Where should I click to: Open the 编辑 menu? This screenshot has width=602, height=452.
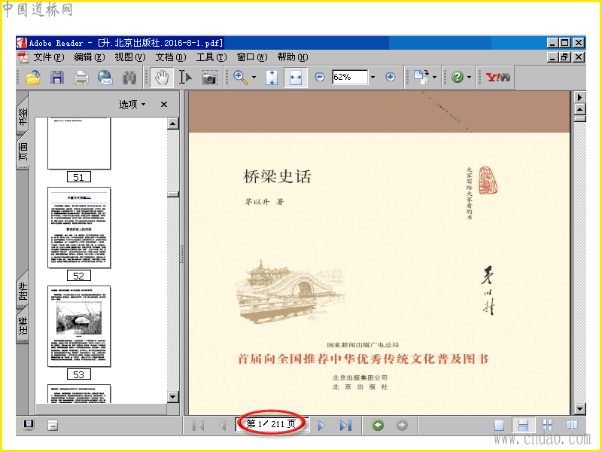90,57
